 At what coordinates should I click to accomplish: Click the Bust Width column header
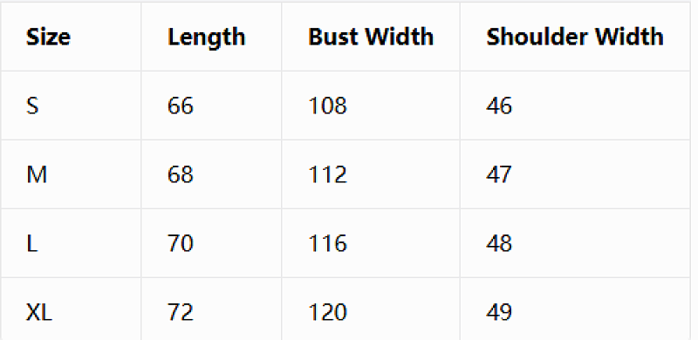[371, 37]
